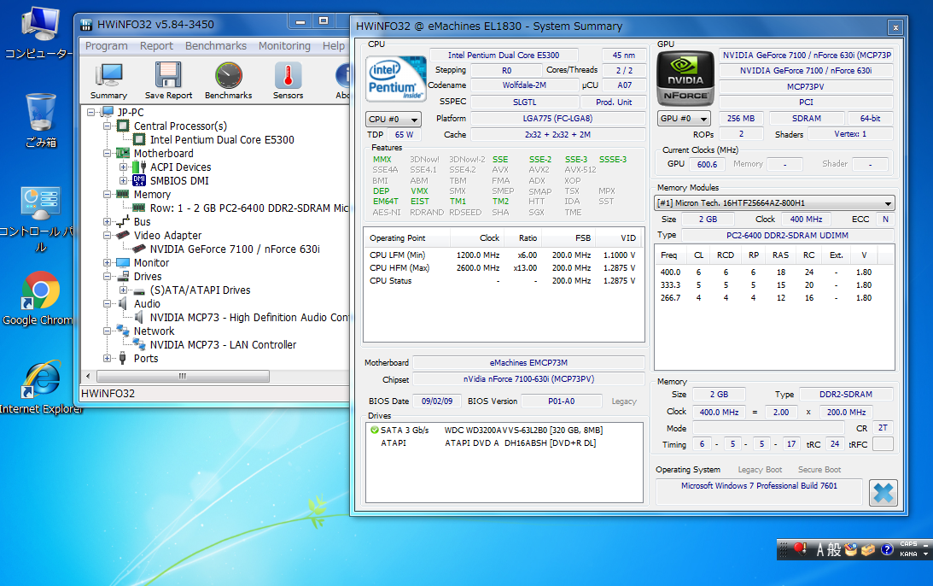Launch Benchmarks from the HWiNFO32 toolbar
933x586 pixels.
click(227, 80)
